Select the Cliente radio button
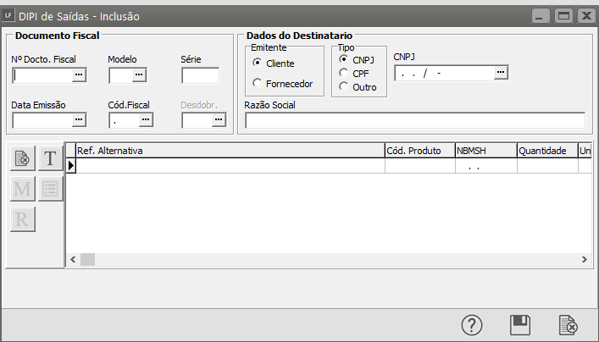This screenshot has width=599, height=342. [x=258, y=63]
